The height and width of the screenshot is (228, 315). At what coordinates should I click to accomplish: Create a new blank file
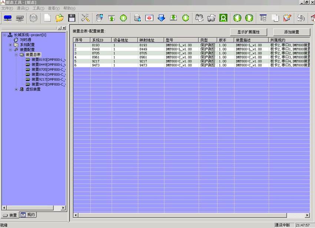click(47, 18)
